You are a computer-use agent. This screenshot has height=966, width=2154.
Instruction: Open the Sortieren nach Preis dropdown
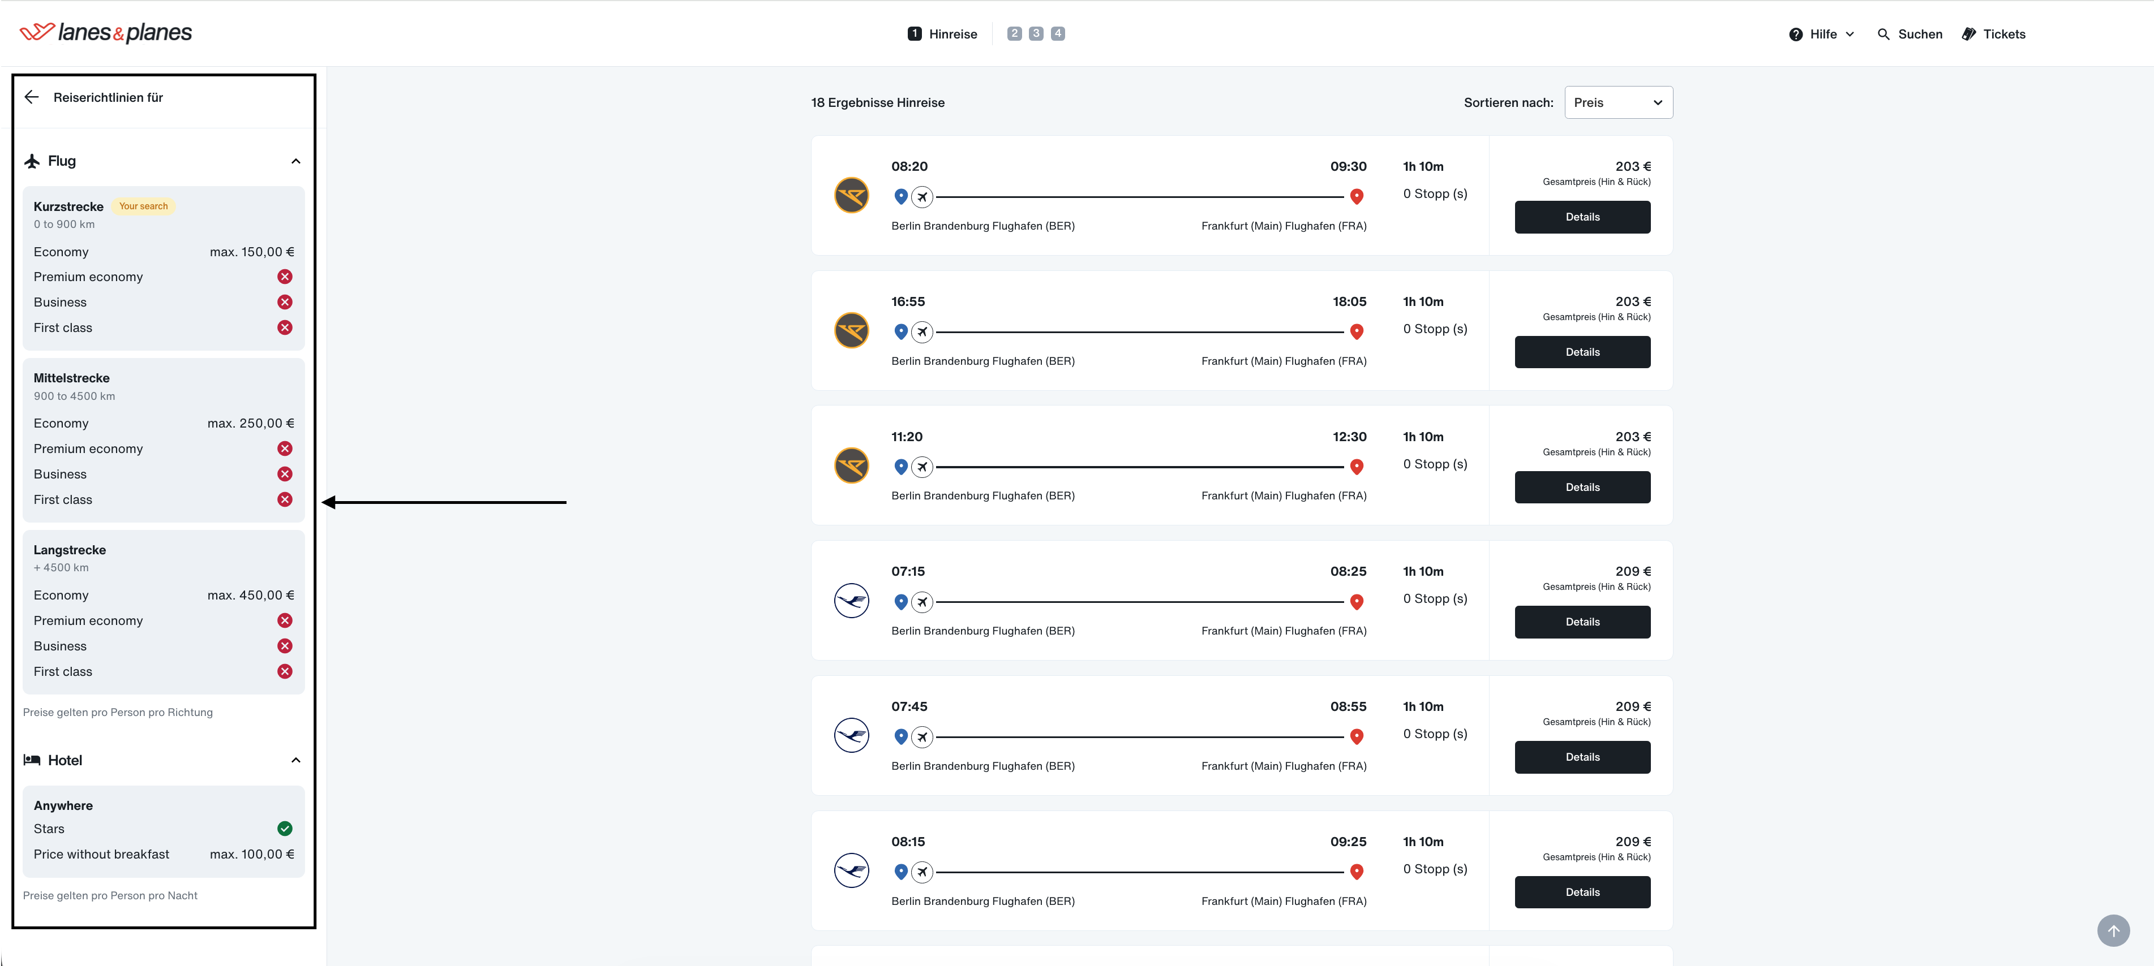click(x=1618, y=103)
